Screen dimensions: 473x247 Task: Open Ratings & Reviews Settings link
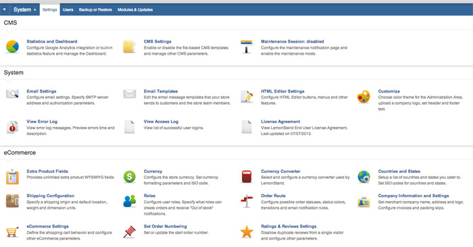(x=289, y=227)
